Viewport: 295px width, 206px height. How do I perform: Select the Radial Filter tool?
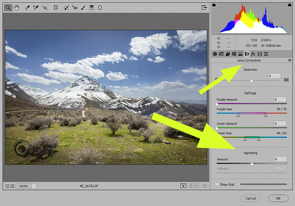pos(100,7)
